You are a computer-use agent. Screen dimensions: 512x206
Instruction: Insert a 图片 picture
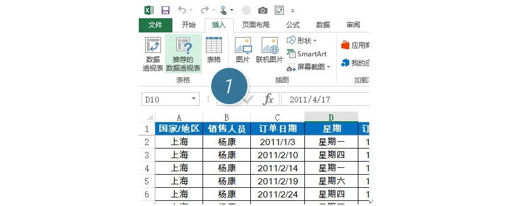[243, 50]
